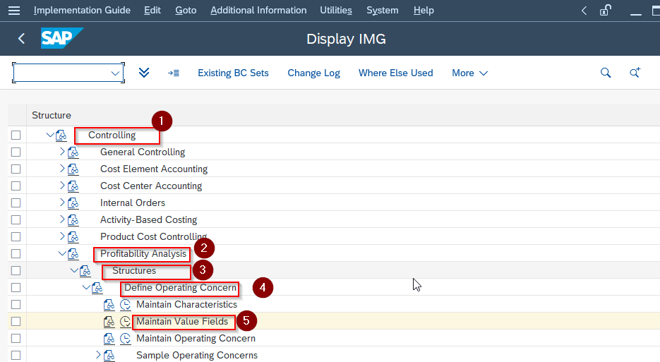
Task: Open documentation icon for Controlling node
Action: (61, 135)
